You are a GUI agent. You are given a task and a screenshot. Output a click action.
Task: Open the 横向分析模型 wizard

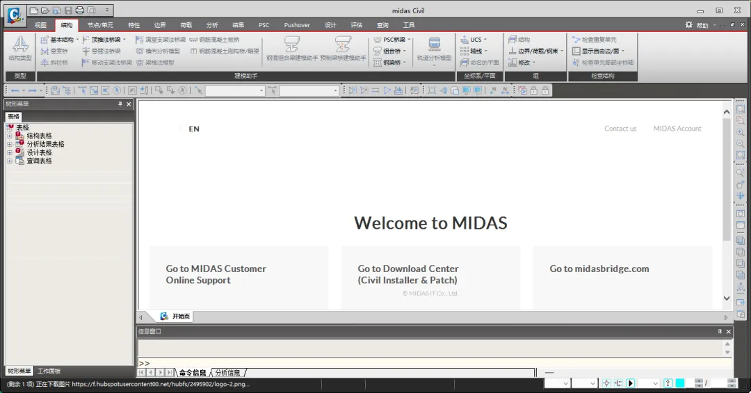pos(158,51)
